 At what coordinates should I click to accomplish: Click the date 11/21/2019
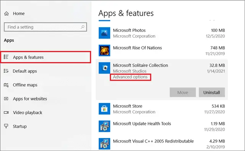215,54
